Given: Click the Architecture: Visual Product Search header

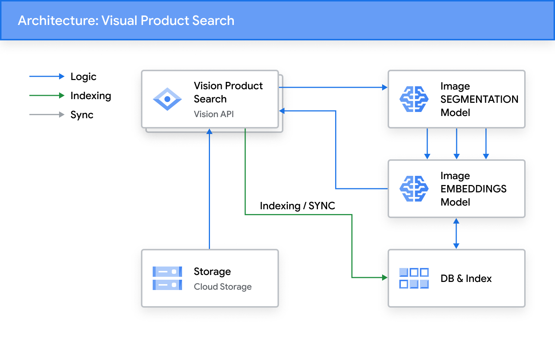Looking at the screenshot, I should tap(126, 21).
